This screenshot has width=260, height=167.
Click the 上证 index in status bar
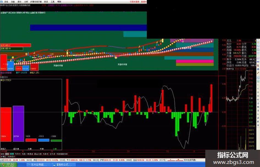pyautogui.click(x=2, y=160)
